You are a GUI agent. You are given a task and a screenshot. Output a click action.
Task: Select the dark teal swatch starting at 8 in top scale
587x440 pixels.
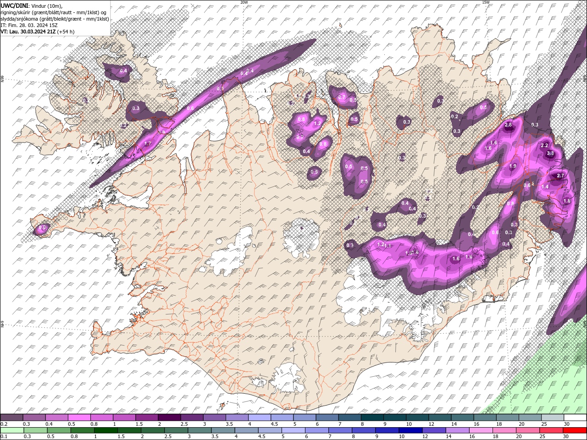click(372, 418)
